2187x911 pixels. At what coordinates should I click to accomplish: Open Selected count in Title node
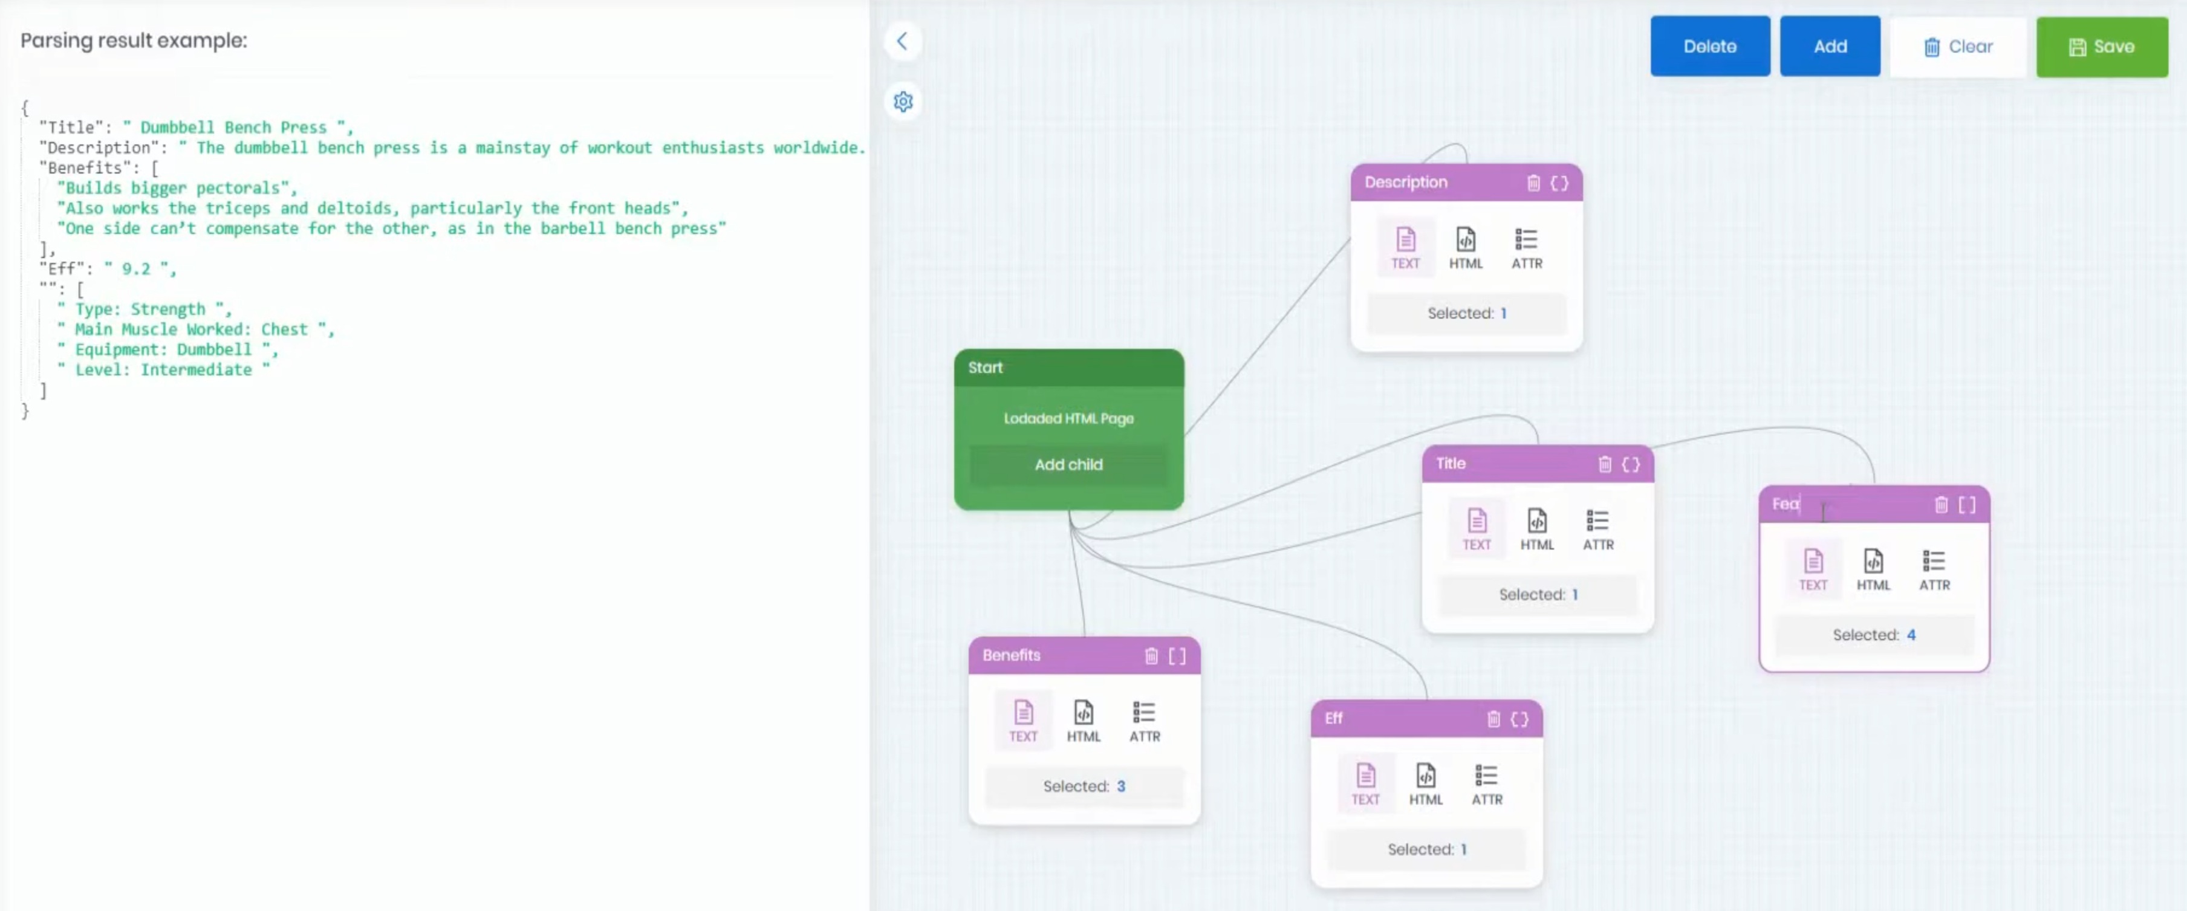tap(1538, 594)
